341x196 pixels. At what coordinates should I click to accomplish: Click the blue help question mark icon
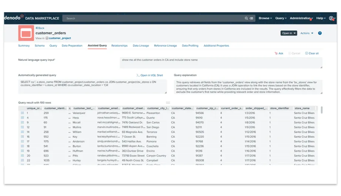pyautogui.click(x=320, y=33)
